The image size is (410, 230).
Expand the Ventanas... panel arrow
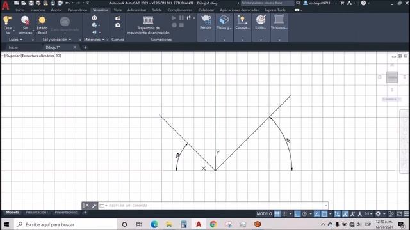[279, 40]
